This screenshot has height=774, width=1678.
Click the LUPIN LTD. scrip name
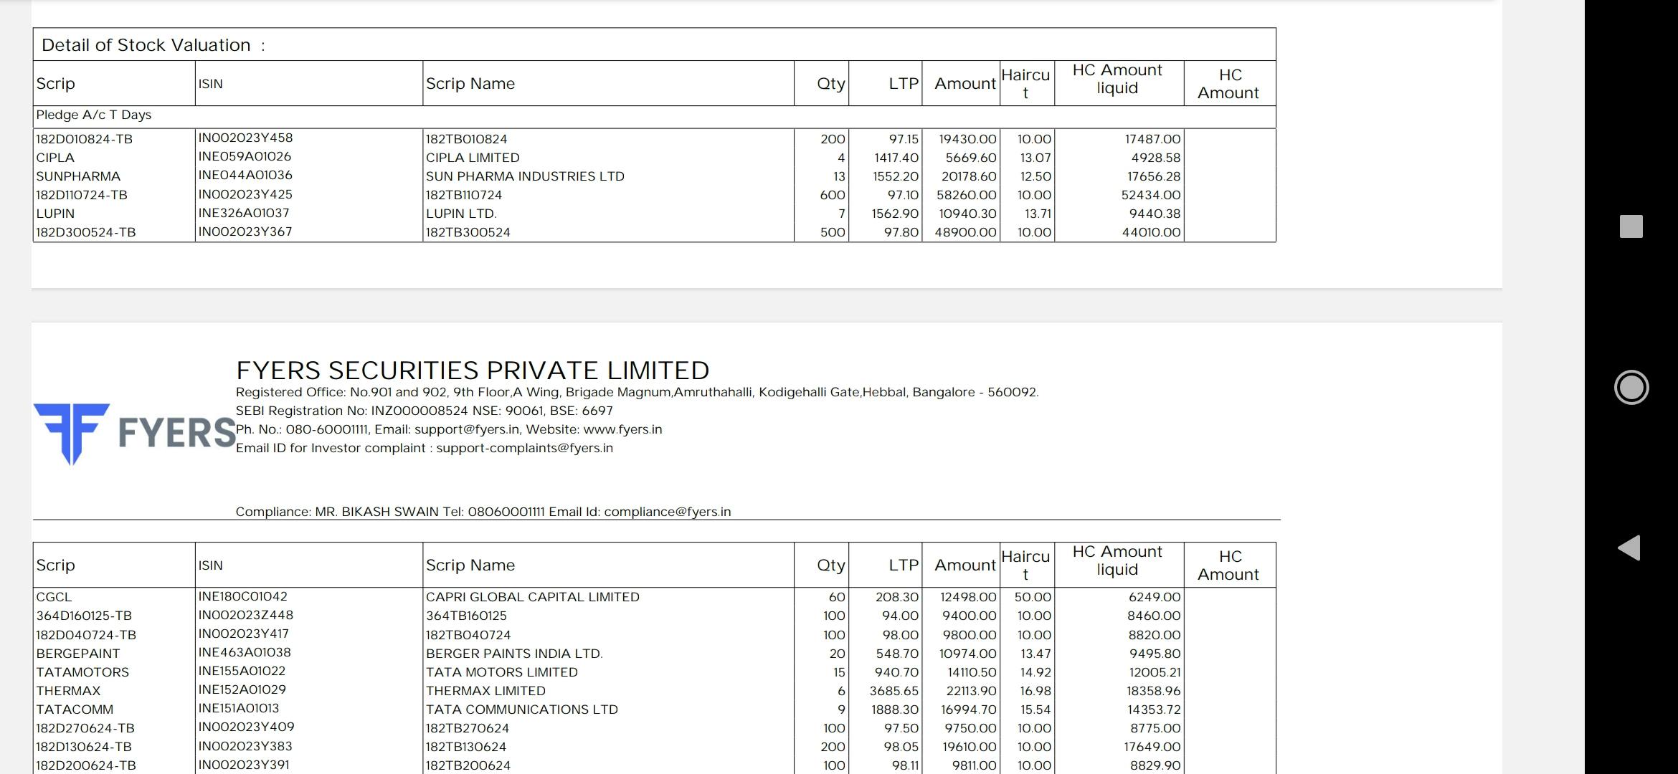[461, 214]
